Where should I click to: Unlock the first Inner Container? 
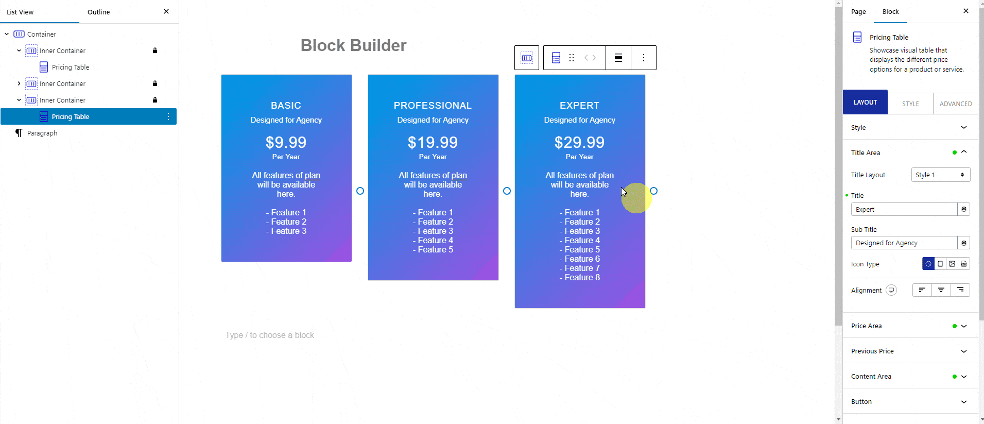coord(155,50)
